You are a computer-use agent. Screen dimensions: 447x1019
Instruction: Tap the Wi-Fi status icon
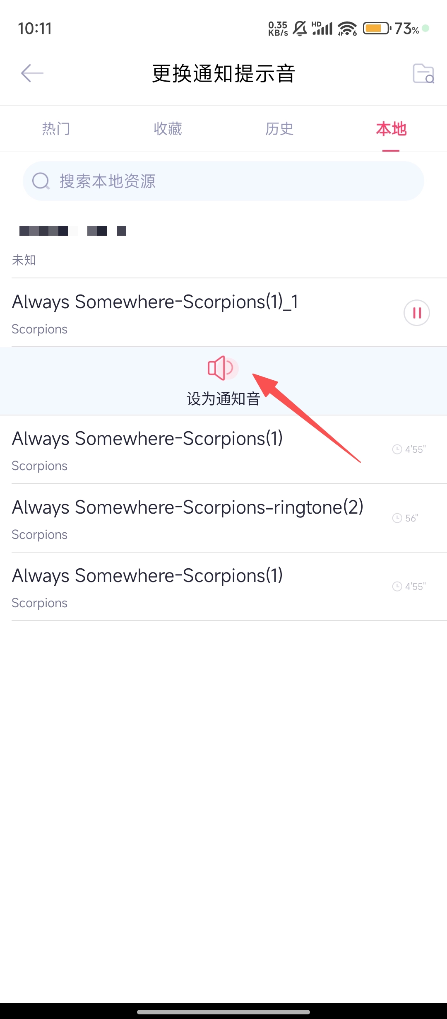pos(347,29)
